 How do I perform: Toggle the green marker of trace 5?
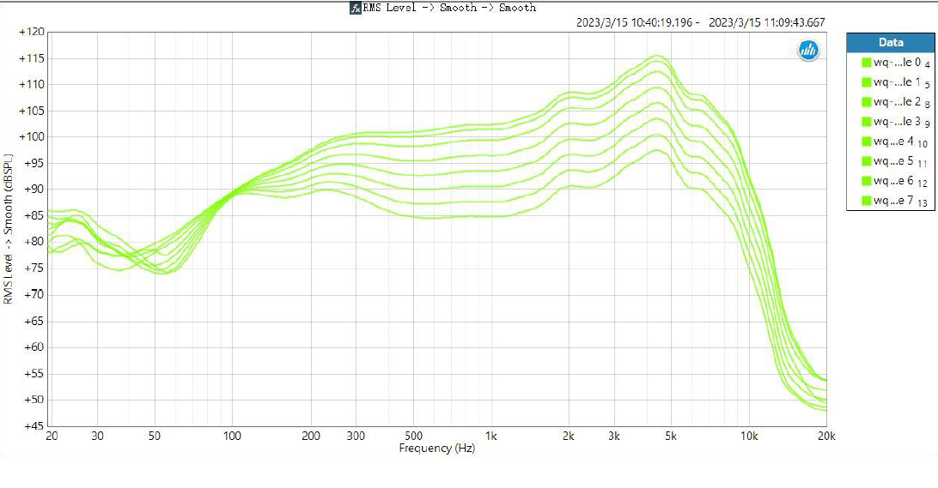pyautogui.click(x=866, y=161)
